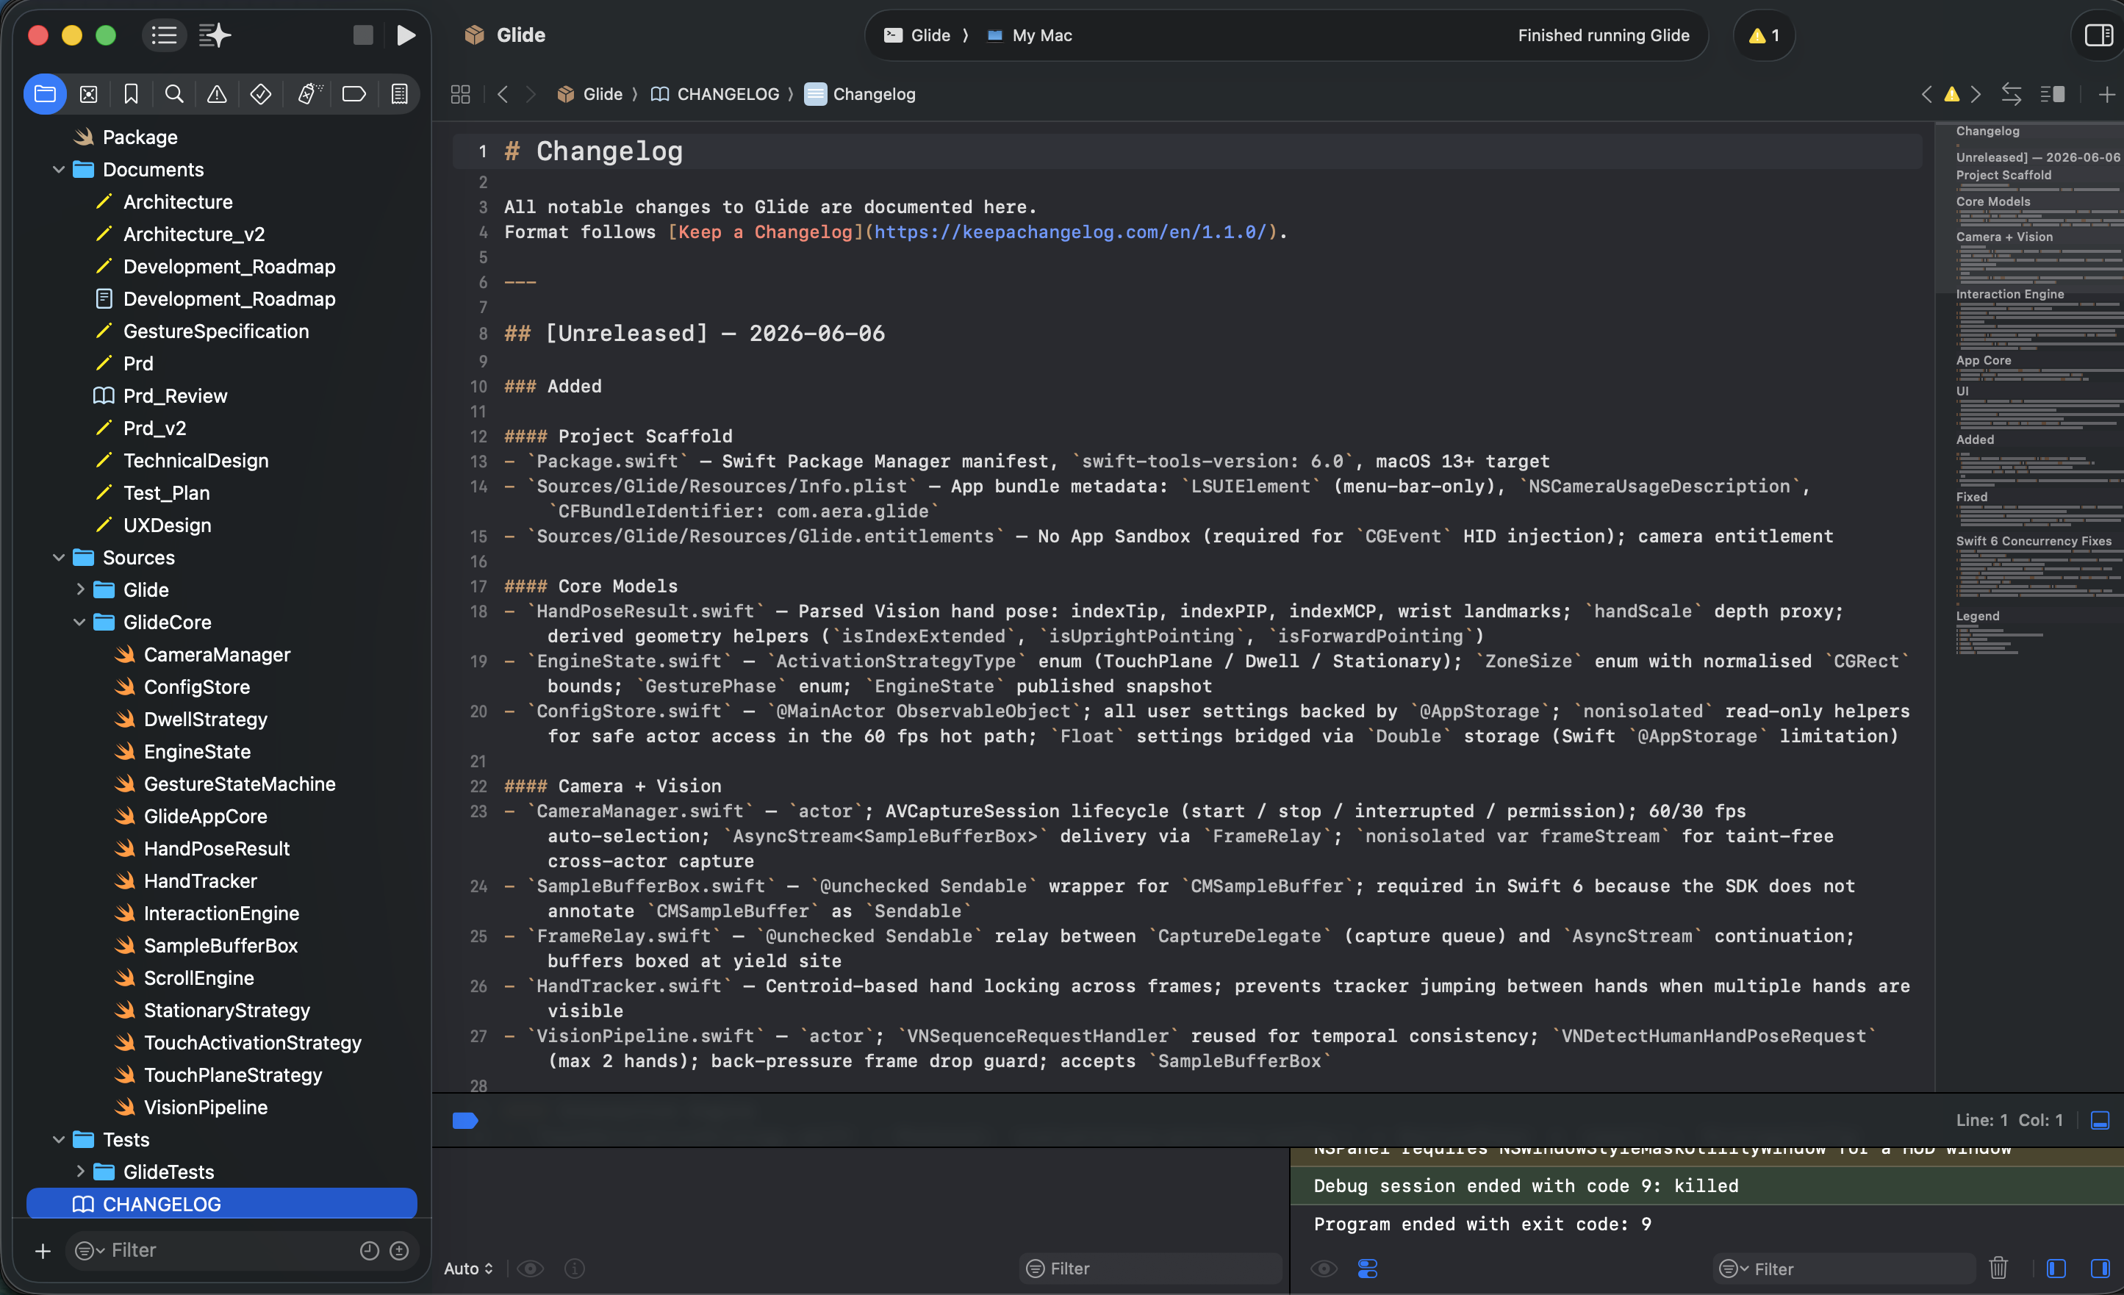The width and height of the screenshot is (2124, 1295).
Task: Open the Auto variables scope dropdown
Action: [x=468, y=1269]
